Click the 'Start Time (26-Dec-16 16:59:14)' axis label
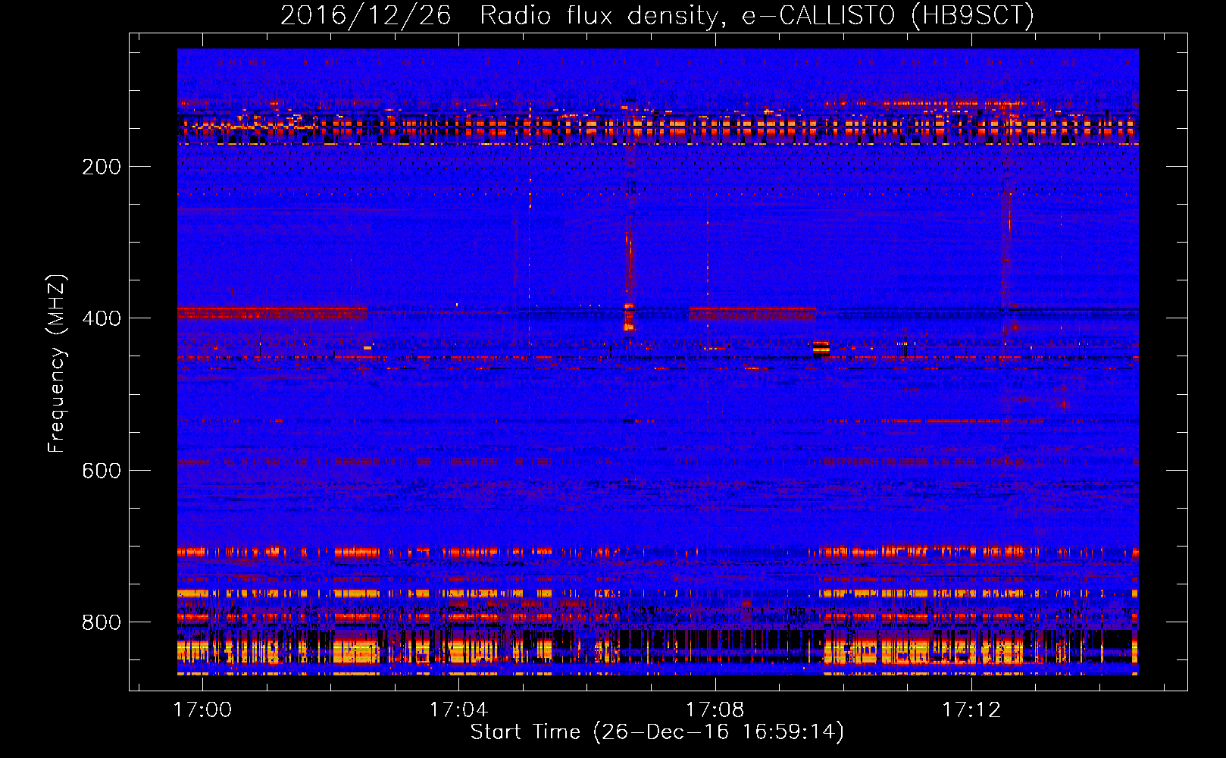The image size is (1226, 758). 657,732
